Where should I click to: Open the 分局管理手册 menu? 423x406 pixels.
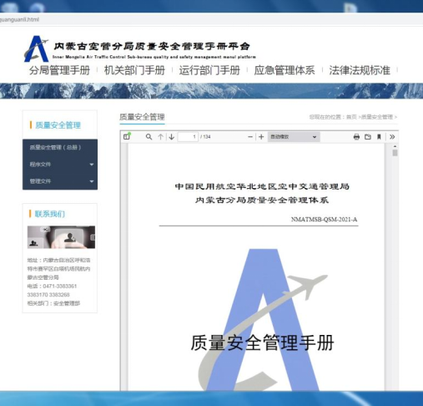point(59,70)
